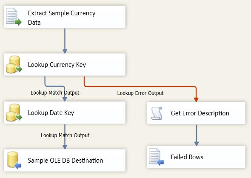The image size is (251, 178).
Task: Select the Extract Sample Currency Data component
Action: (65, 17)
